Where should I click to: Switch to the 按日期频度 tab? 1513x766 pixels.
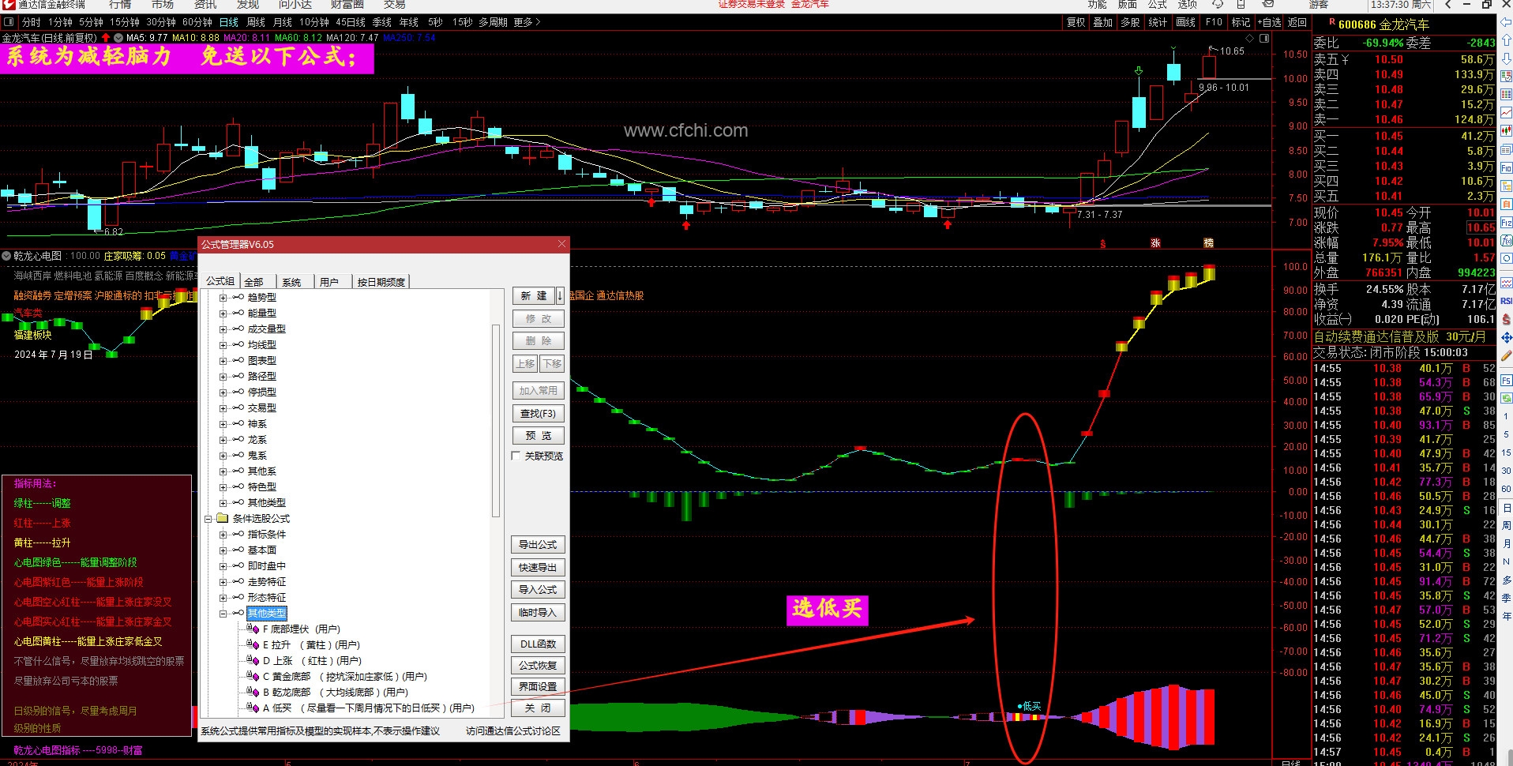point(381,282)
